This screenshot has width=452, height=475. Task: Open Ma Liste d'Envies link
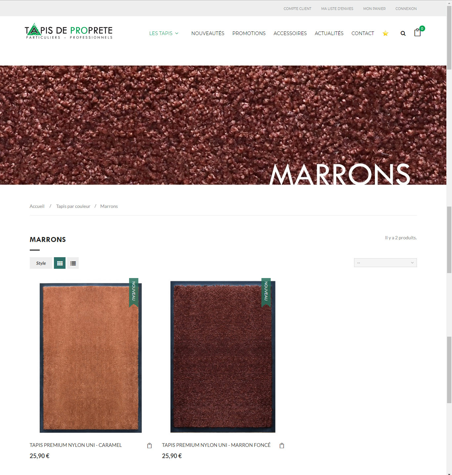coord(337,9)
